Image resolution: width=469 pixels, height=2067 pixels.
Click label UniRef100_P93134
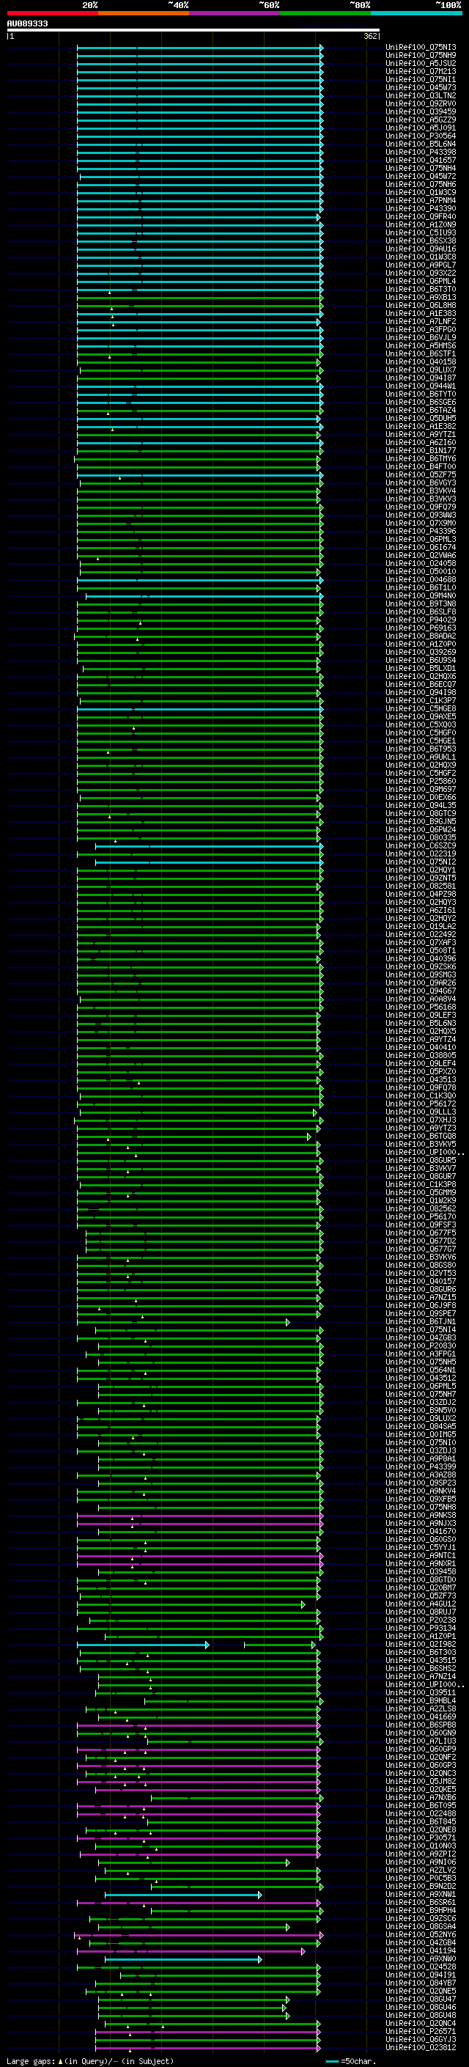pyautogui.click(x=421, y=1628)
